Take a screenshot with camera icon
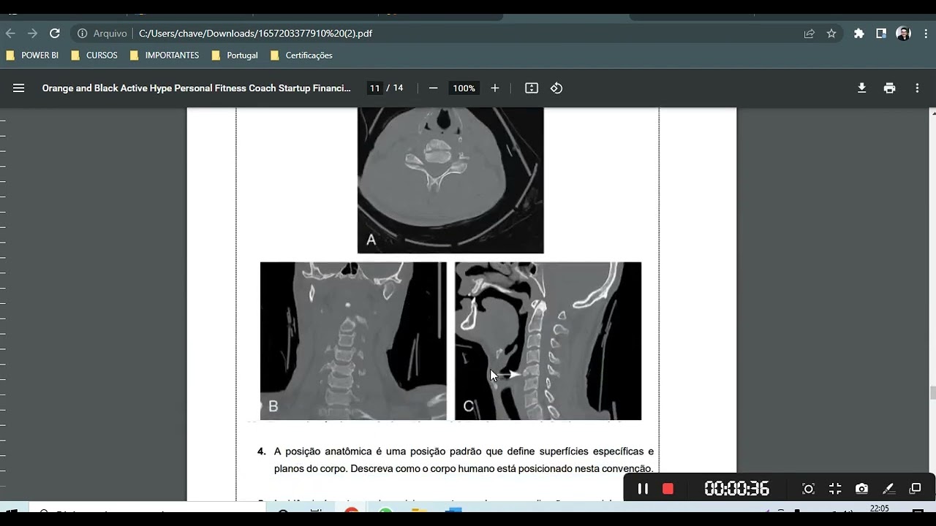Image resolution: width=936 pixels, height=526 pixels. 861,489
